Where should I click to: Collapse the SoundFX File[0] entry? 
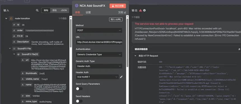point(14,54)
